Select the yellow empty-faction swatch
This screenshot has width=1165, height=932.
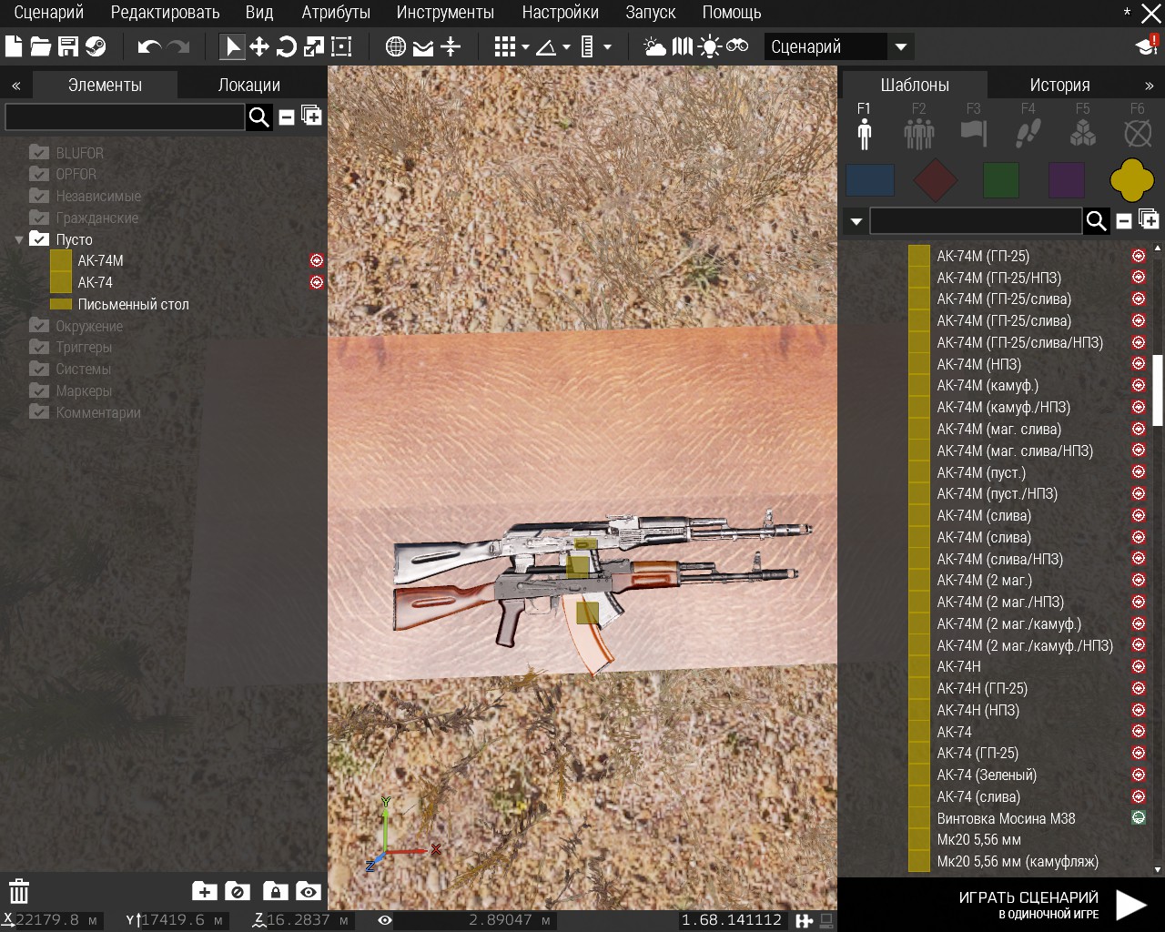1131,180
